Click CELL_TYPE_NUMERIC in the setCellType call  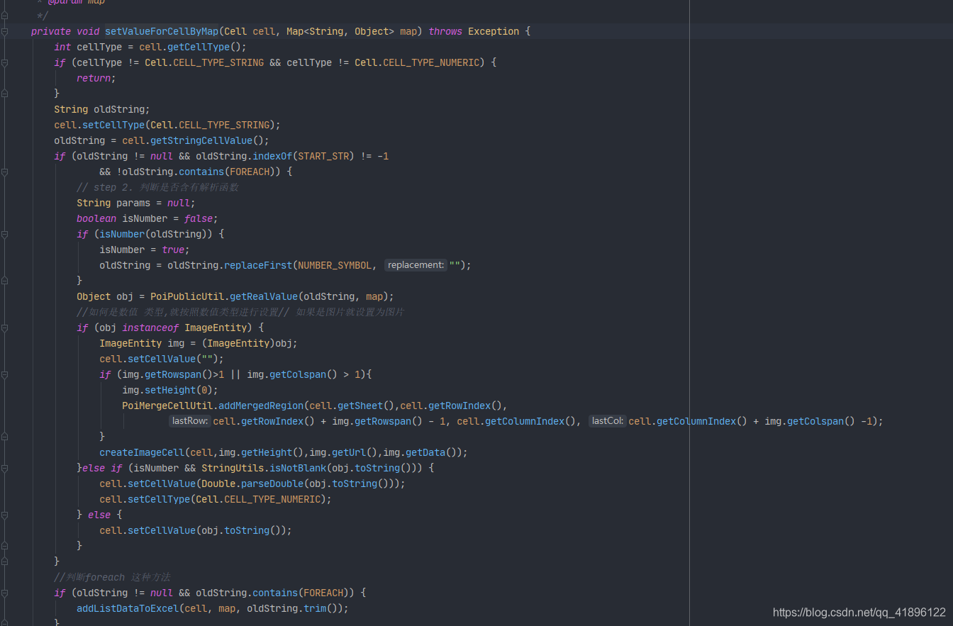pyautogui.click(x=272, y=499)
